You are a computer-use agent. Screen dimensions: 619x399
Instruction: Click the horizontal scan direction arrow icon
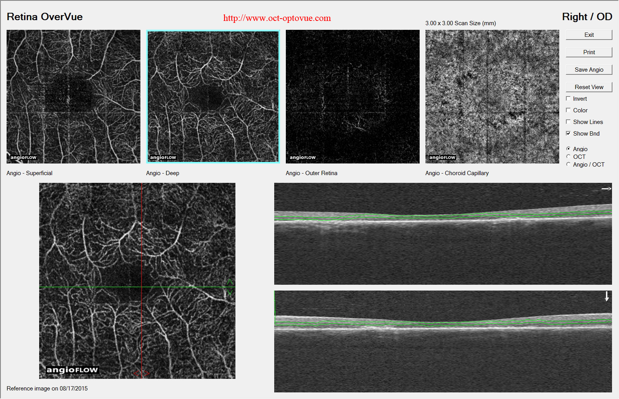point(606,189)
